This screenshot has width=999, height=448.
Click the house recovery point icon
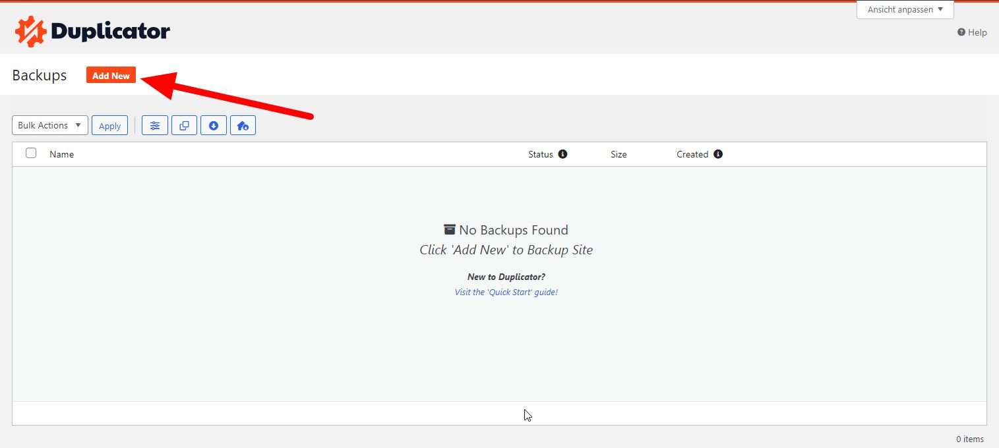click(243, 125)
